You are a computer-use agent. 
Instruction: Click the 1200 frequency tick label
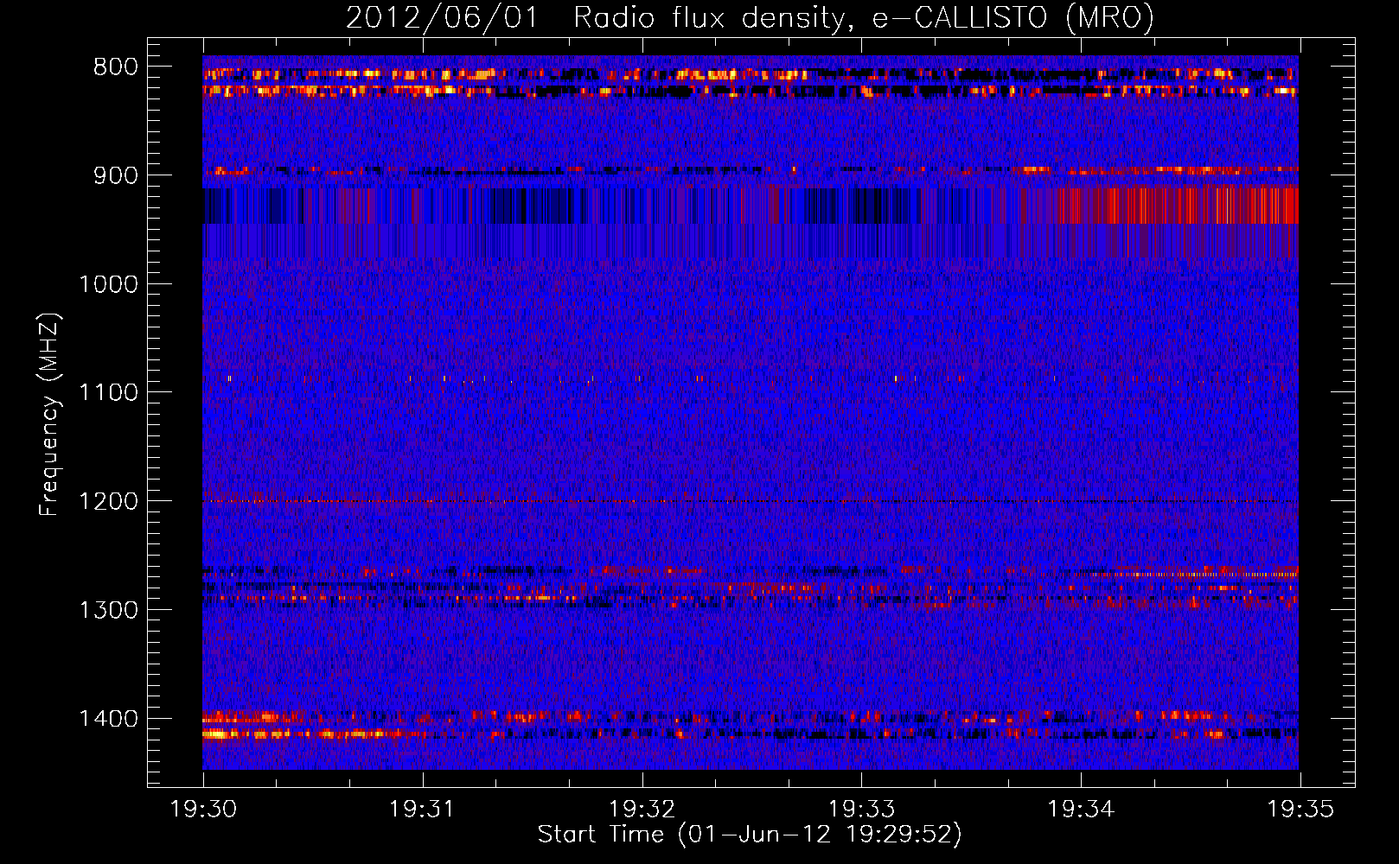tap(108, 502)
